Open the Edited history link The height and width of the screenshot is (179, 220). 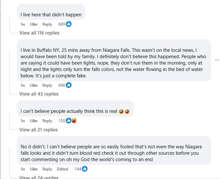[63, 169]
